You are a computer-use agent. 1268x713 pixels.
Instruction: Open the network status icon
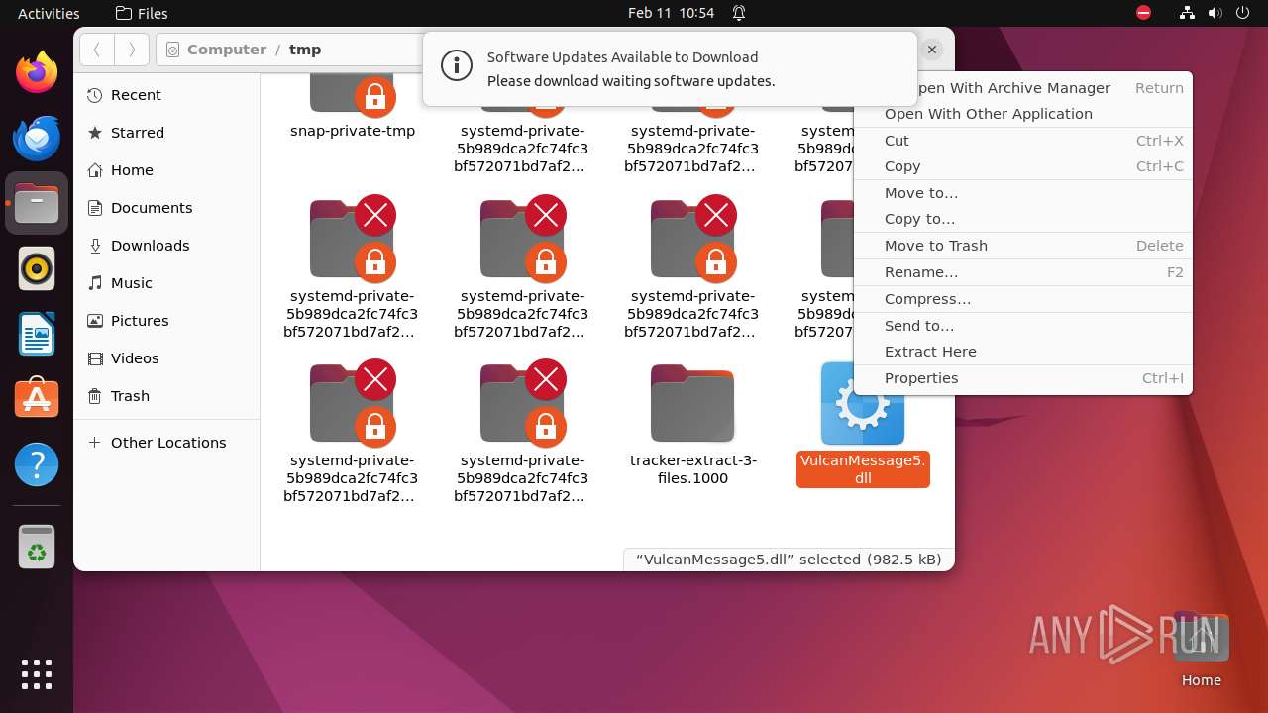1188,13
